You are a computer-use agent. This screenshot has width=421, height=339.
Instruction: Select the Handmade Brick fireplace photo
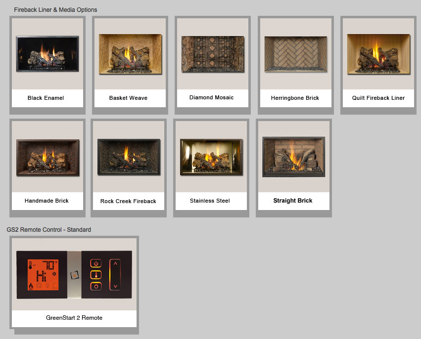[x=48, y=158]
